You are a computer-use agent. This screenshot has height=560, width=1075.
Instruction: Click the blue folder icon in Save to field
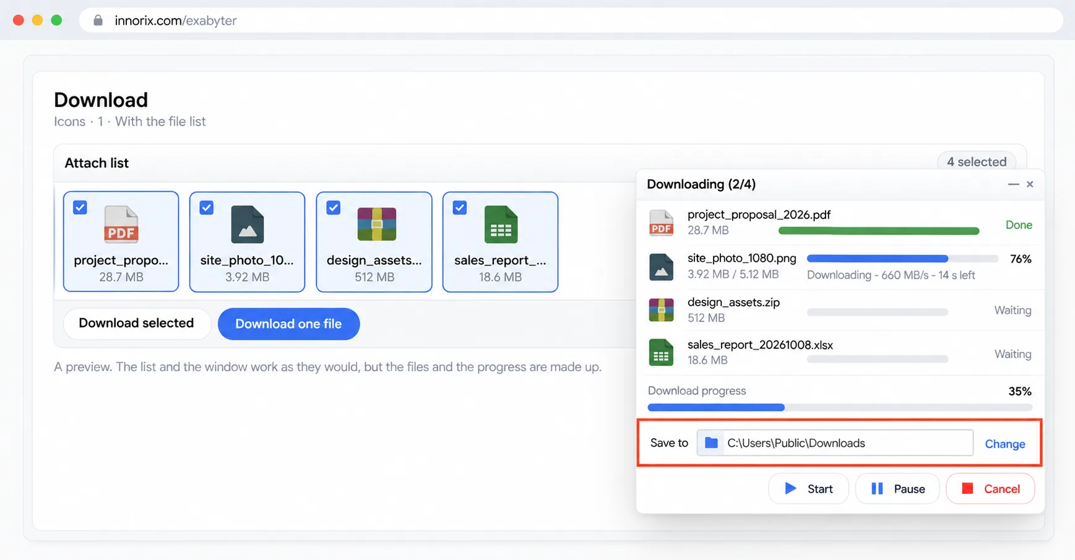pos(712,443)
